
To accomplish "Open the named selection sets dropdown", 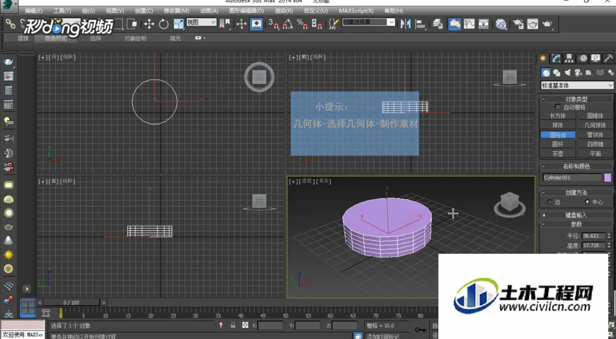I will (x=369, y=23).
